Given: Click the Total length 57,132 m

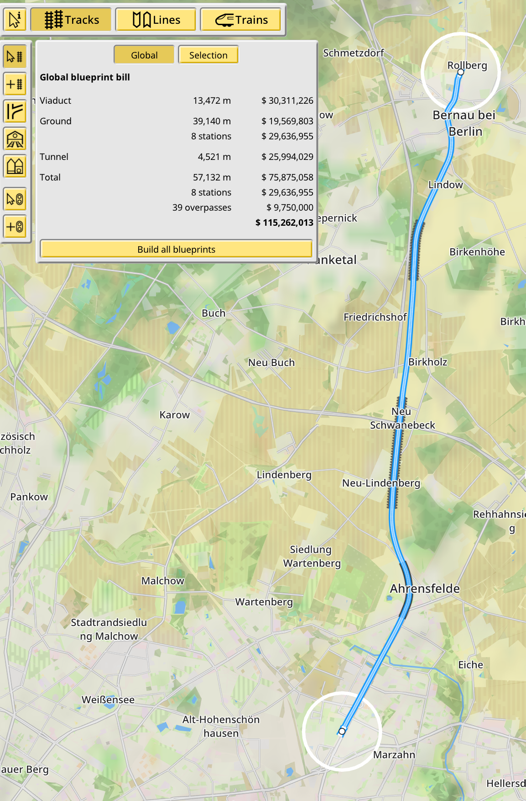Looking at the screenshot, I should coord(212,177).
